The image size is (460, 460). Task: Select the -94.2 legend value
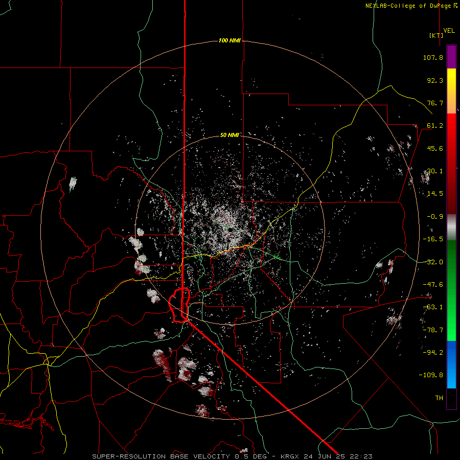click(433, 353)
